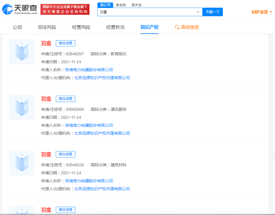Click registration number 60860996
The image size is (275, 215).
point(75,109)
